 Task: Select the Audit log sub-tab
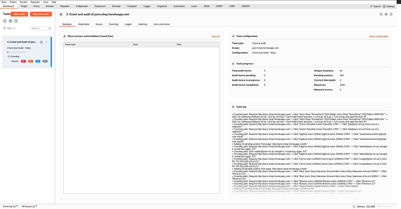(x=143, y=24)
